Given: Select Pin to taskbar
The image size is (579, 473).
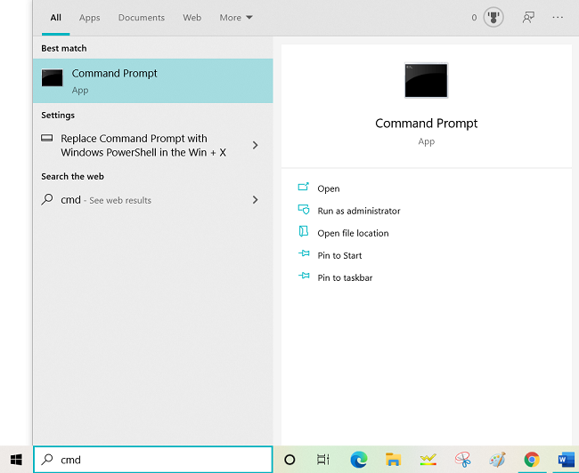Looking at the screenshot, I should (x=345, y=277).
